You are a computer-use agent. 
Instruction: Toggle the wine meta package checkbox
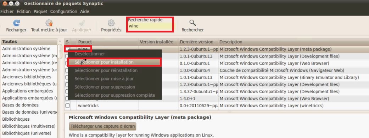(x=68, y=49)
